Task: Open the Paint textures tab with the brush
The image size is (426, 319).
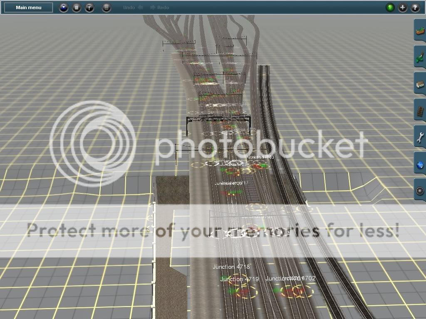Action: (x=420, y=57)
